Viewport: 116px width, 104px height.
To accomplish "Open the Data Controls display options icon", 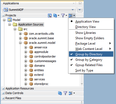I will coord(71,93).
